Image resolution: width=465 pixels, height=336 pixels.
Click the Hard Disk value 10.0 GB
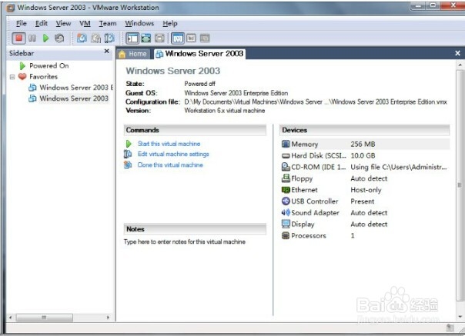pyautogui.click(x=363, y=155)
